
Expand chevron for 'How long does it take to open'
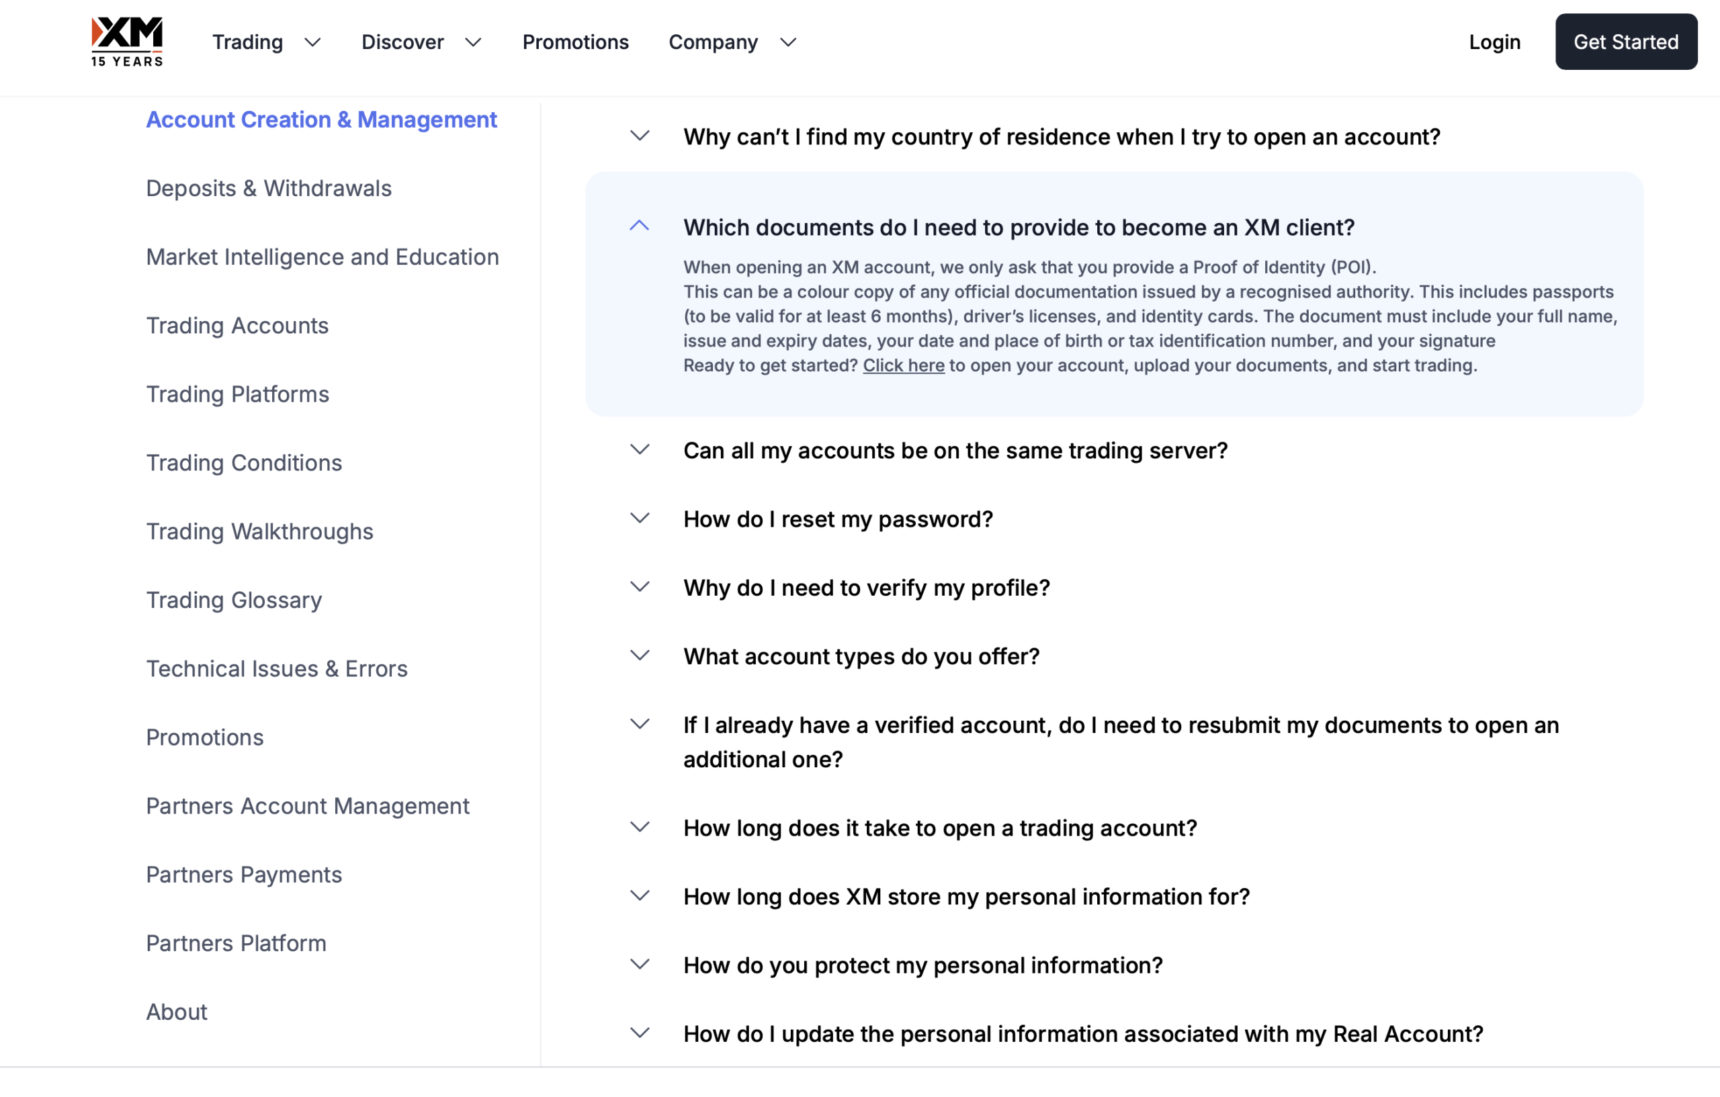pyautogui.click(x=639, y=827)
